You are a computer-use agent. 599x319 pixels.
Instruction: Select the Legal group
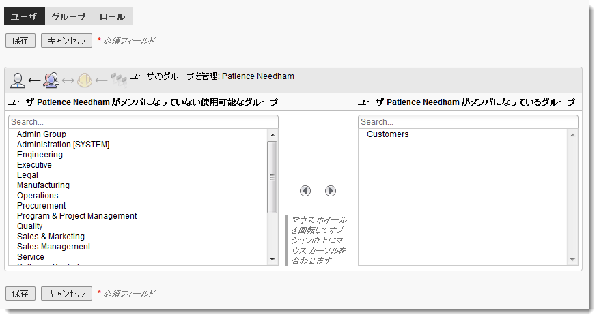tap(27, 175)
